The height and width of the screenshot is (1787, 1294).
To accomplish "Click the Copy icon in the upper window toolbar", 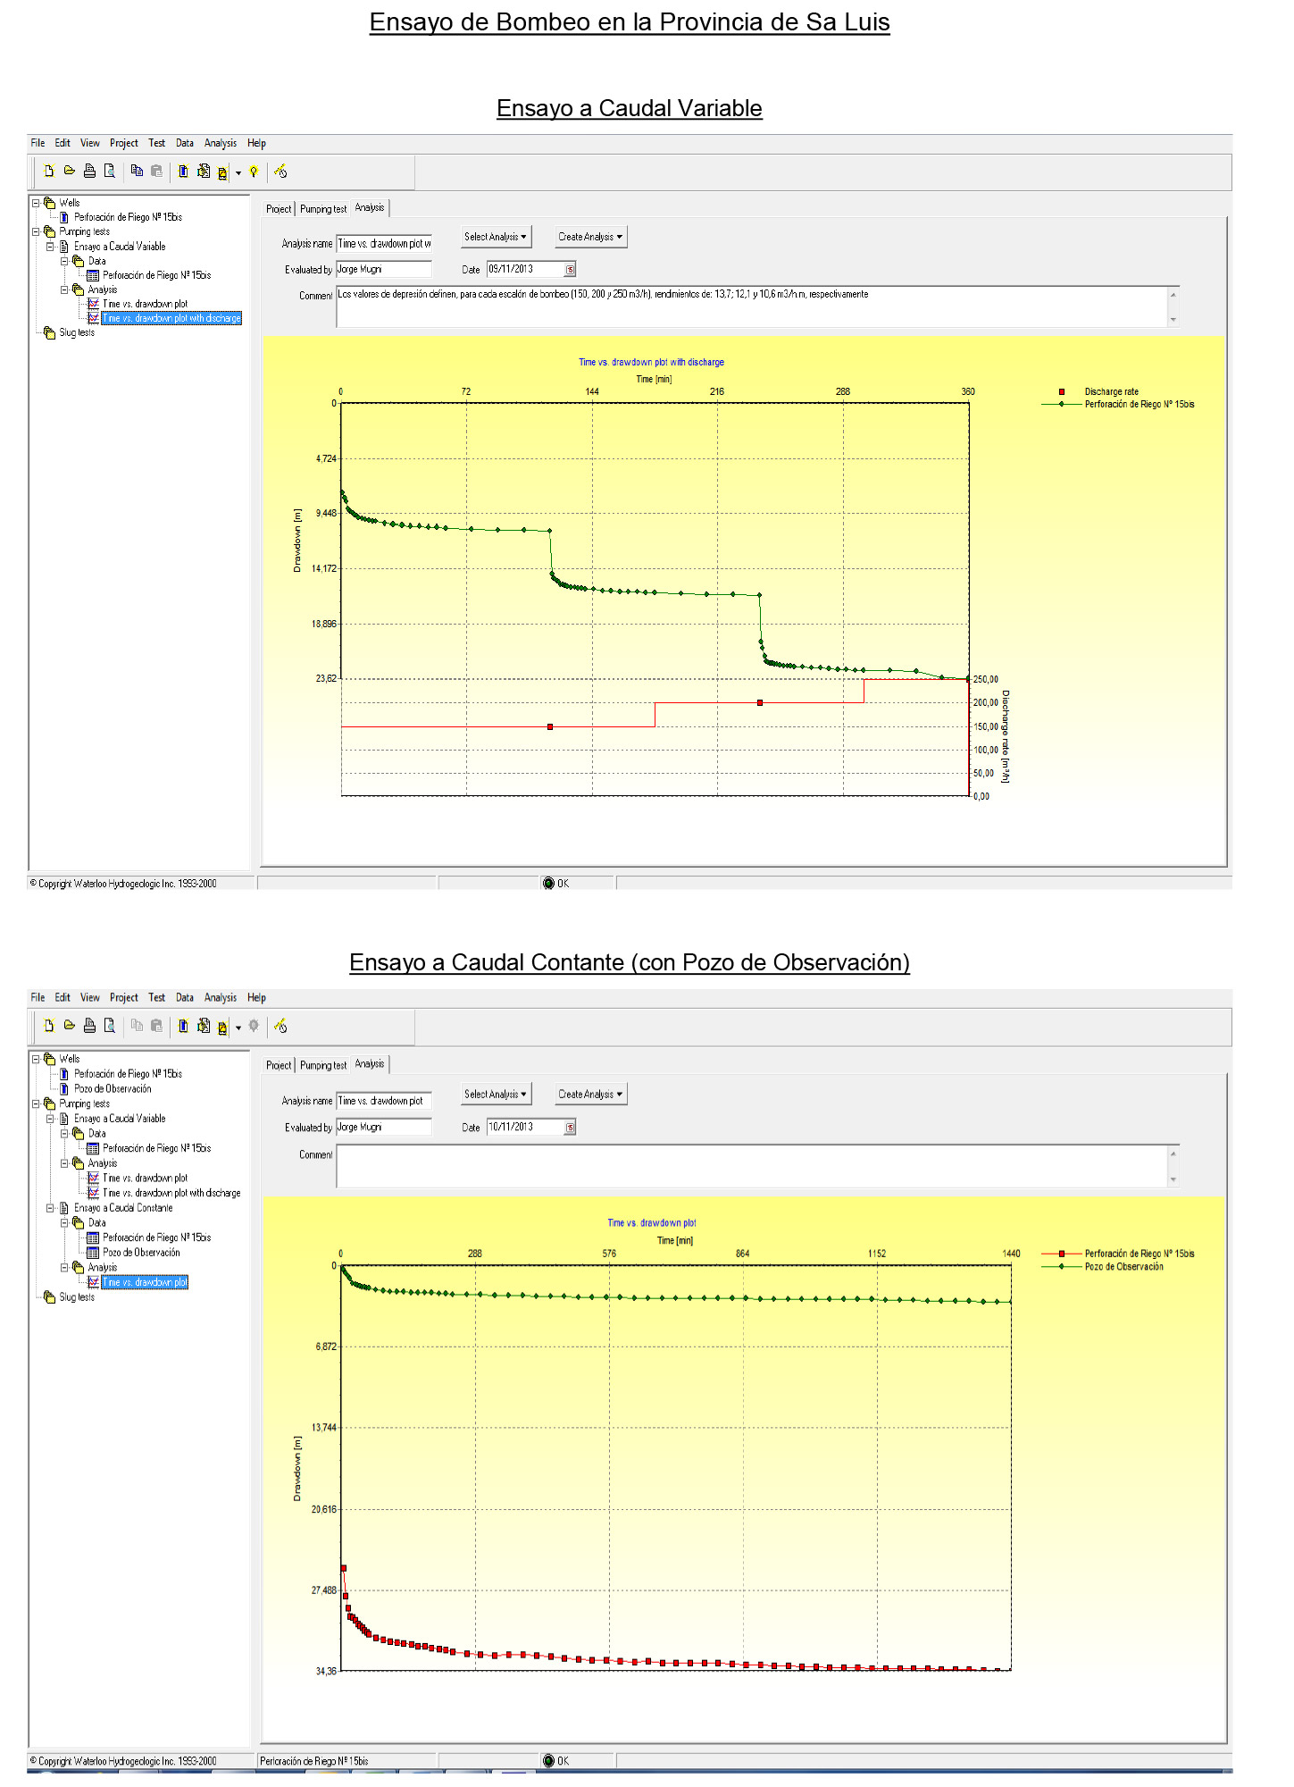I will tap(137, 172).
